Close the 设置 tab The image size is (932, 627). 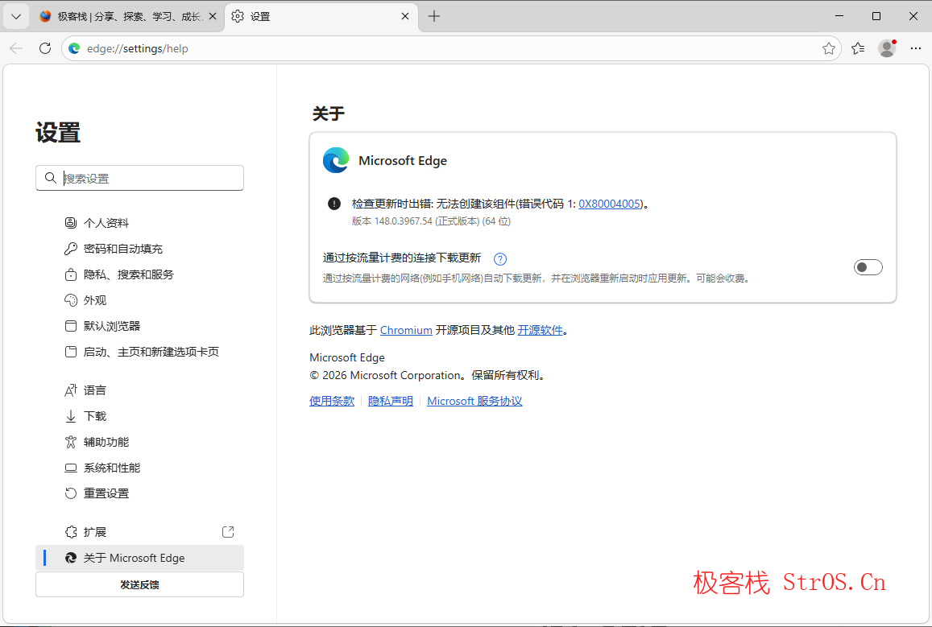pyautogui.click(x=404, y=17)
